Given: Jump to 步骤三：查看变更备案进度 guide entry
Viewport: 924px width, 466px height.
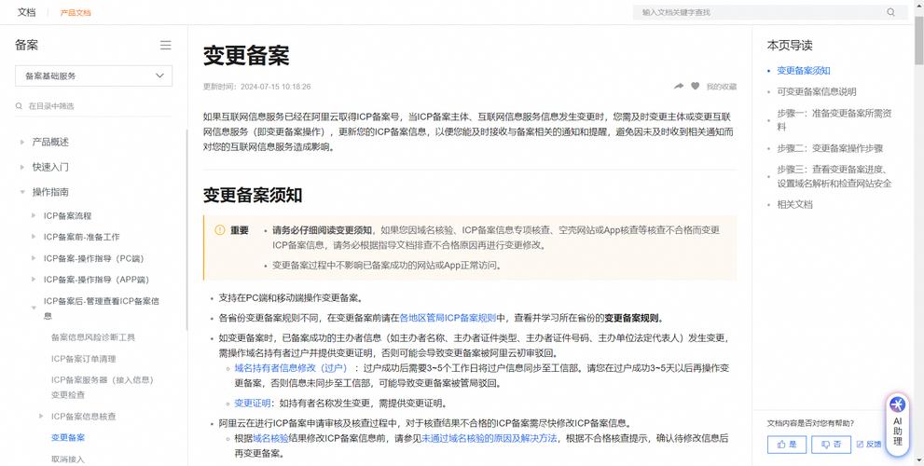Looking at the screenshot, I should [x=834, y=176].
